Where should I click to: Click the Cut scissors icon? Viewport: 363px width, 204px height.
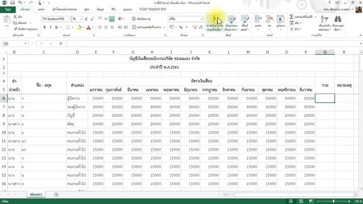coord(15,16)
